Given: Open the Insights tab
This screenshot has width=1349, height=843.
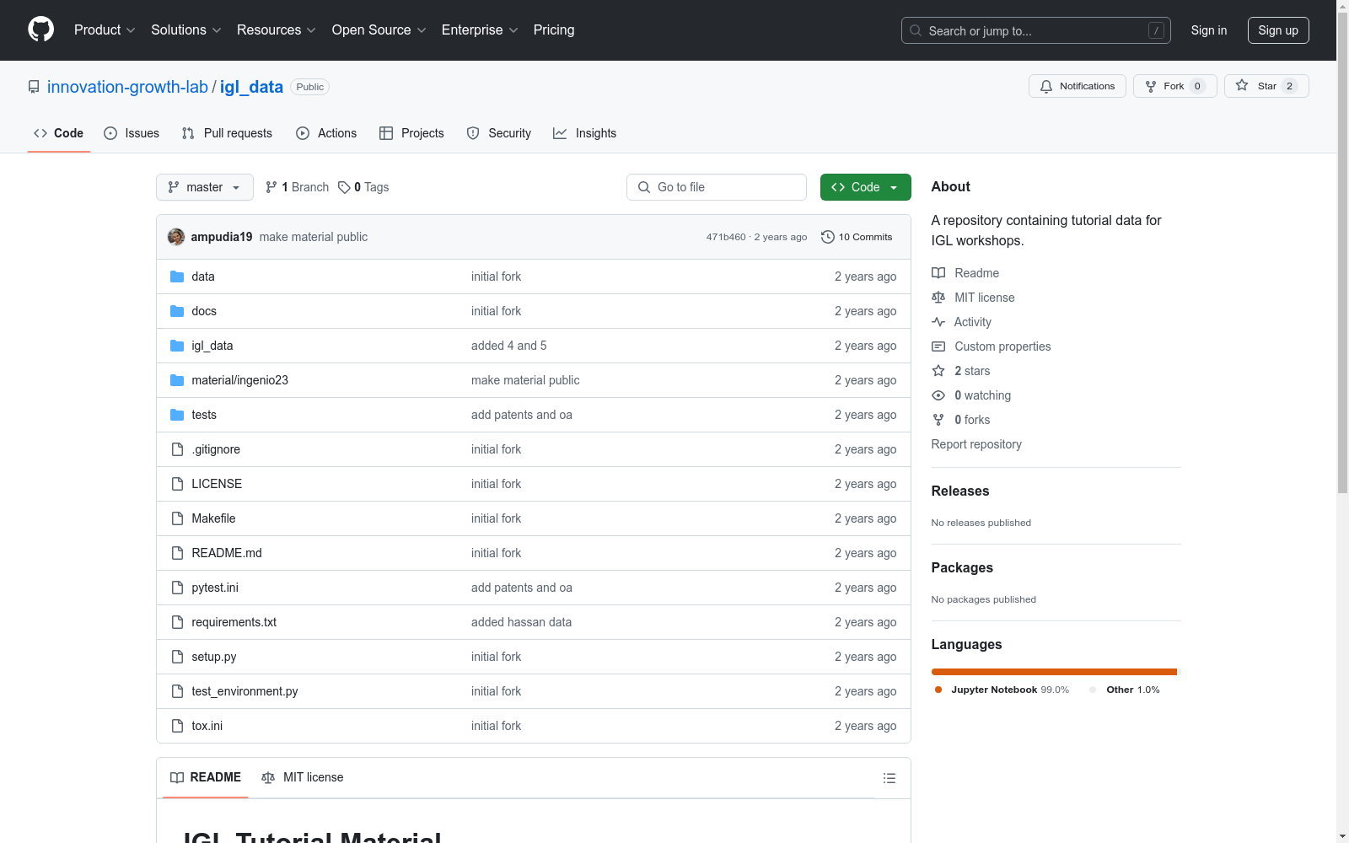Looking at the screenshot, I should pyautogui.click(x=584, y=133).
